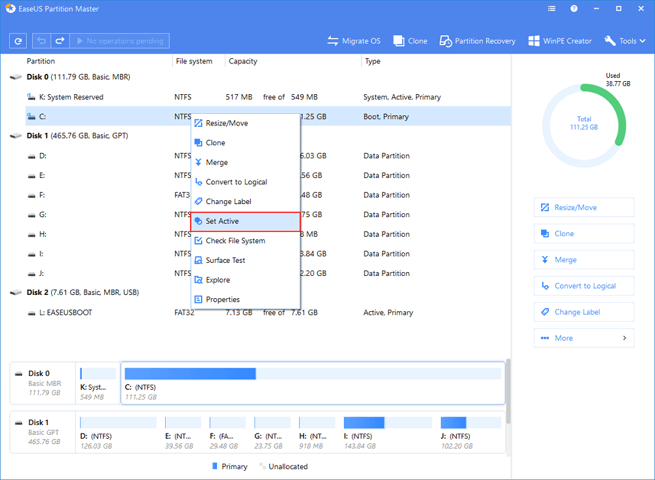Screen dimensions: 655x480
Task: Click Resize/Move button in right panel
Action: point(584,207)
